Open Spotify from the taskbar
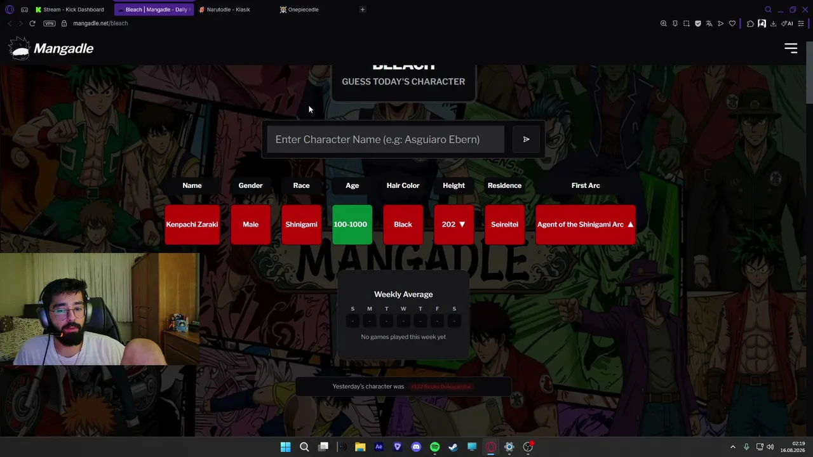Image resolution: width=813 pixels, height=457 pixels. tap(435, 447)
